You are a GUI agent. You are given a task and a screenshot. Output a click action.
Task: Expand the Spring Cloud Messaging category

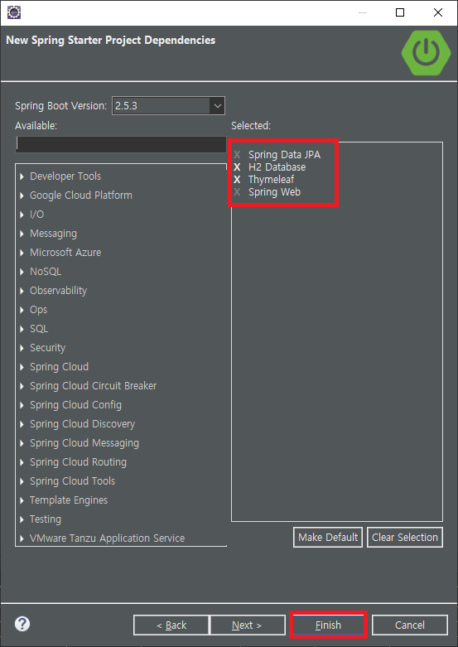click(x=22, y=443)
